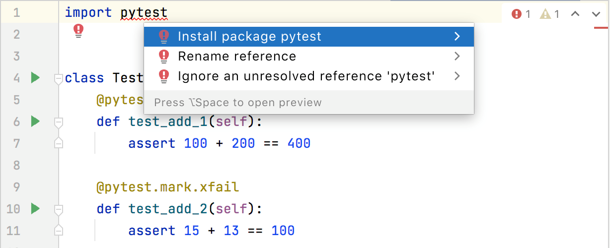Click the underlined pytest import name

(x=144, y=13)
